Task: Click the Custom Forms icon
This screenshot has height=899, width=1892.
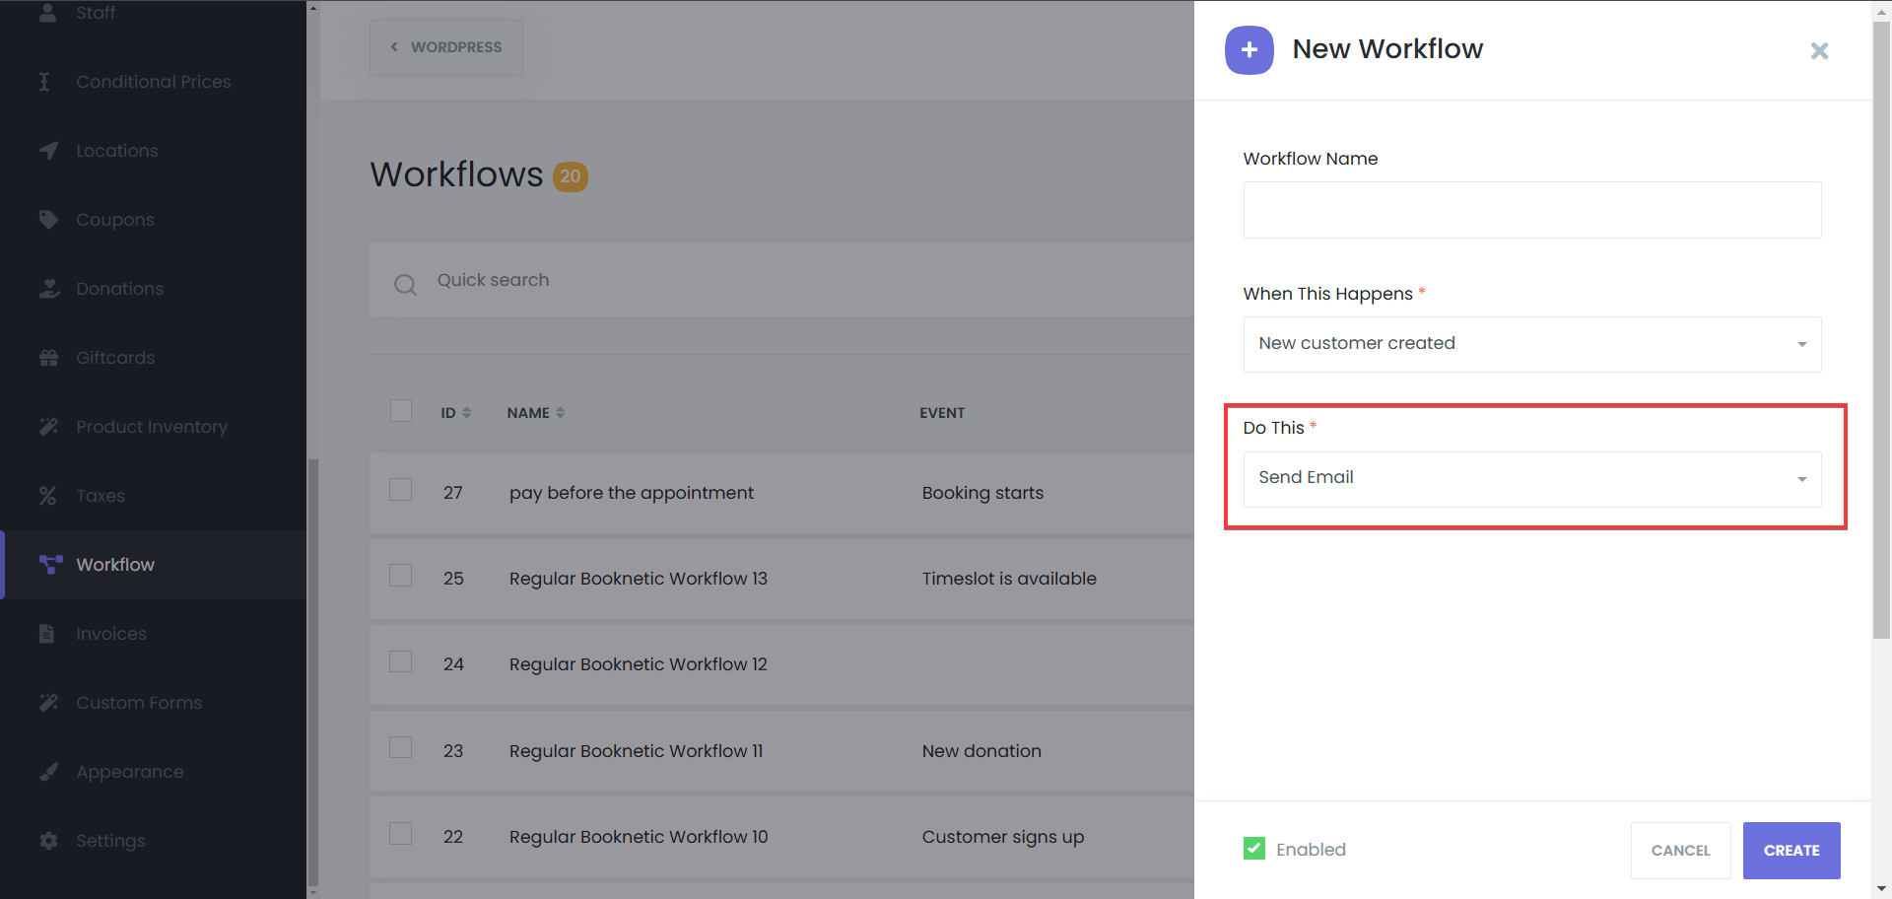Action: coord(48,703)
